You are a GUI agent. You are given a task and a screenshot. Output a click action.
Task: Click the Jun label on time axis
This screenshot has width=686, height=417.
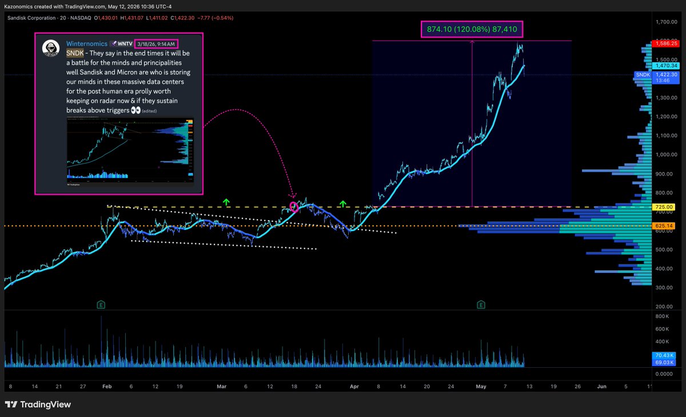click(601, 387)
